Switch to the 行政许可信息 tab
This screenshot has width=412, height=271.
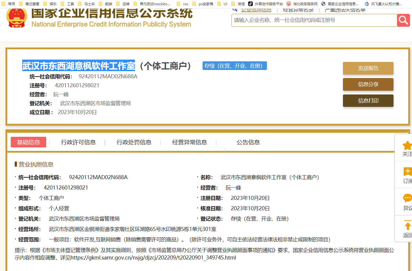click(x=78, y=142)
